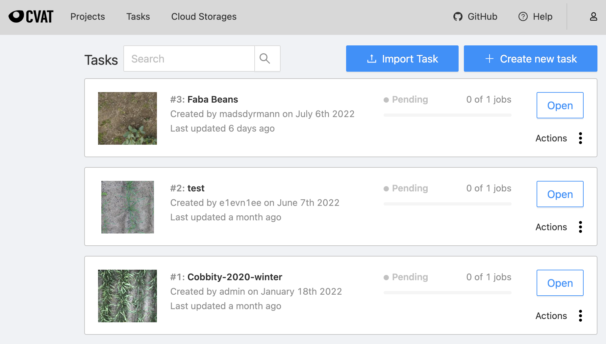Click the upload icon in Import Task
Screen dimensions: 606x344
click(371, 58)
